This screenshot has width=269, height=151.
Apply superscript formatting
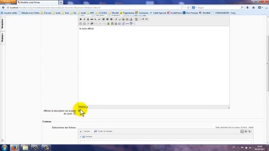[x=99, y=19]
